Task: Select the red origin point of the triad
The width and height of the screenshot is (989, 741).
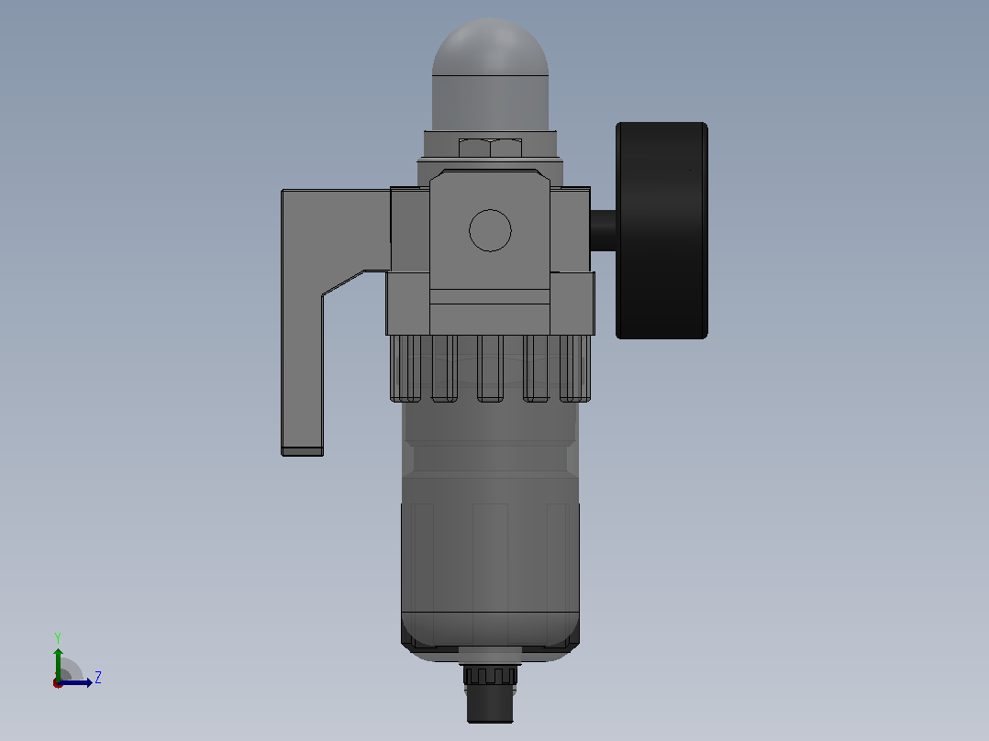Action: (58, 683)
